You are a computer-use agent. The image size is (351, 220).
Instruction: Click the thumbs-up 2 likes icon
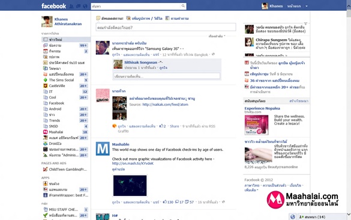click(161, 126)
